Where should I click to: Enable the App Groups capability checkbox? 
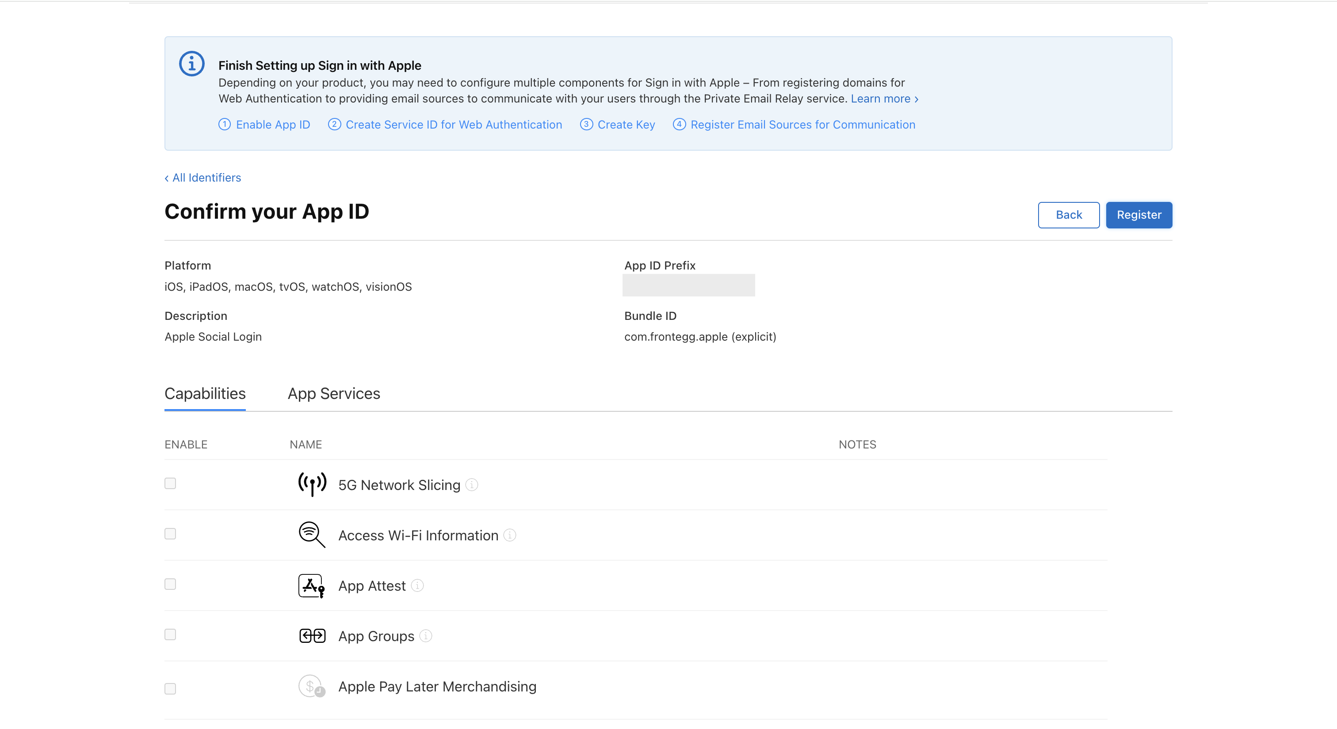(x=170, y=634)
